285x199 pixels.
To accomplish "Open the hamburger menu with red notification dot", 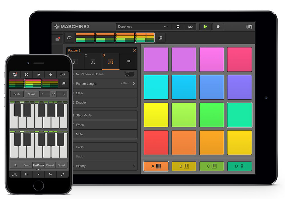I will coord(58,39).
